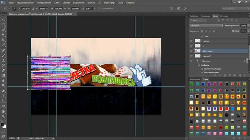Select the Magic Wand tool
The width and height of the screenshot is (250, 140).
click(3, 35)
